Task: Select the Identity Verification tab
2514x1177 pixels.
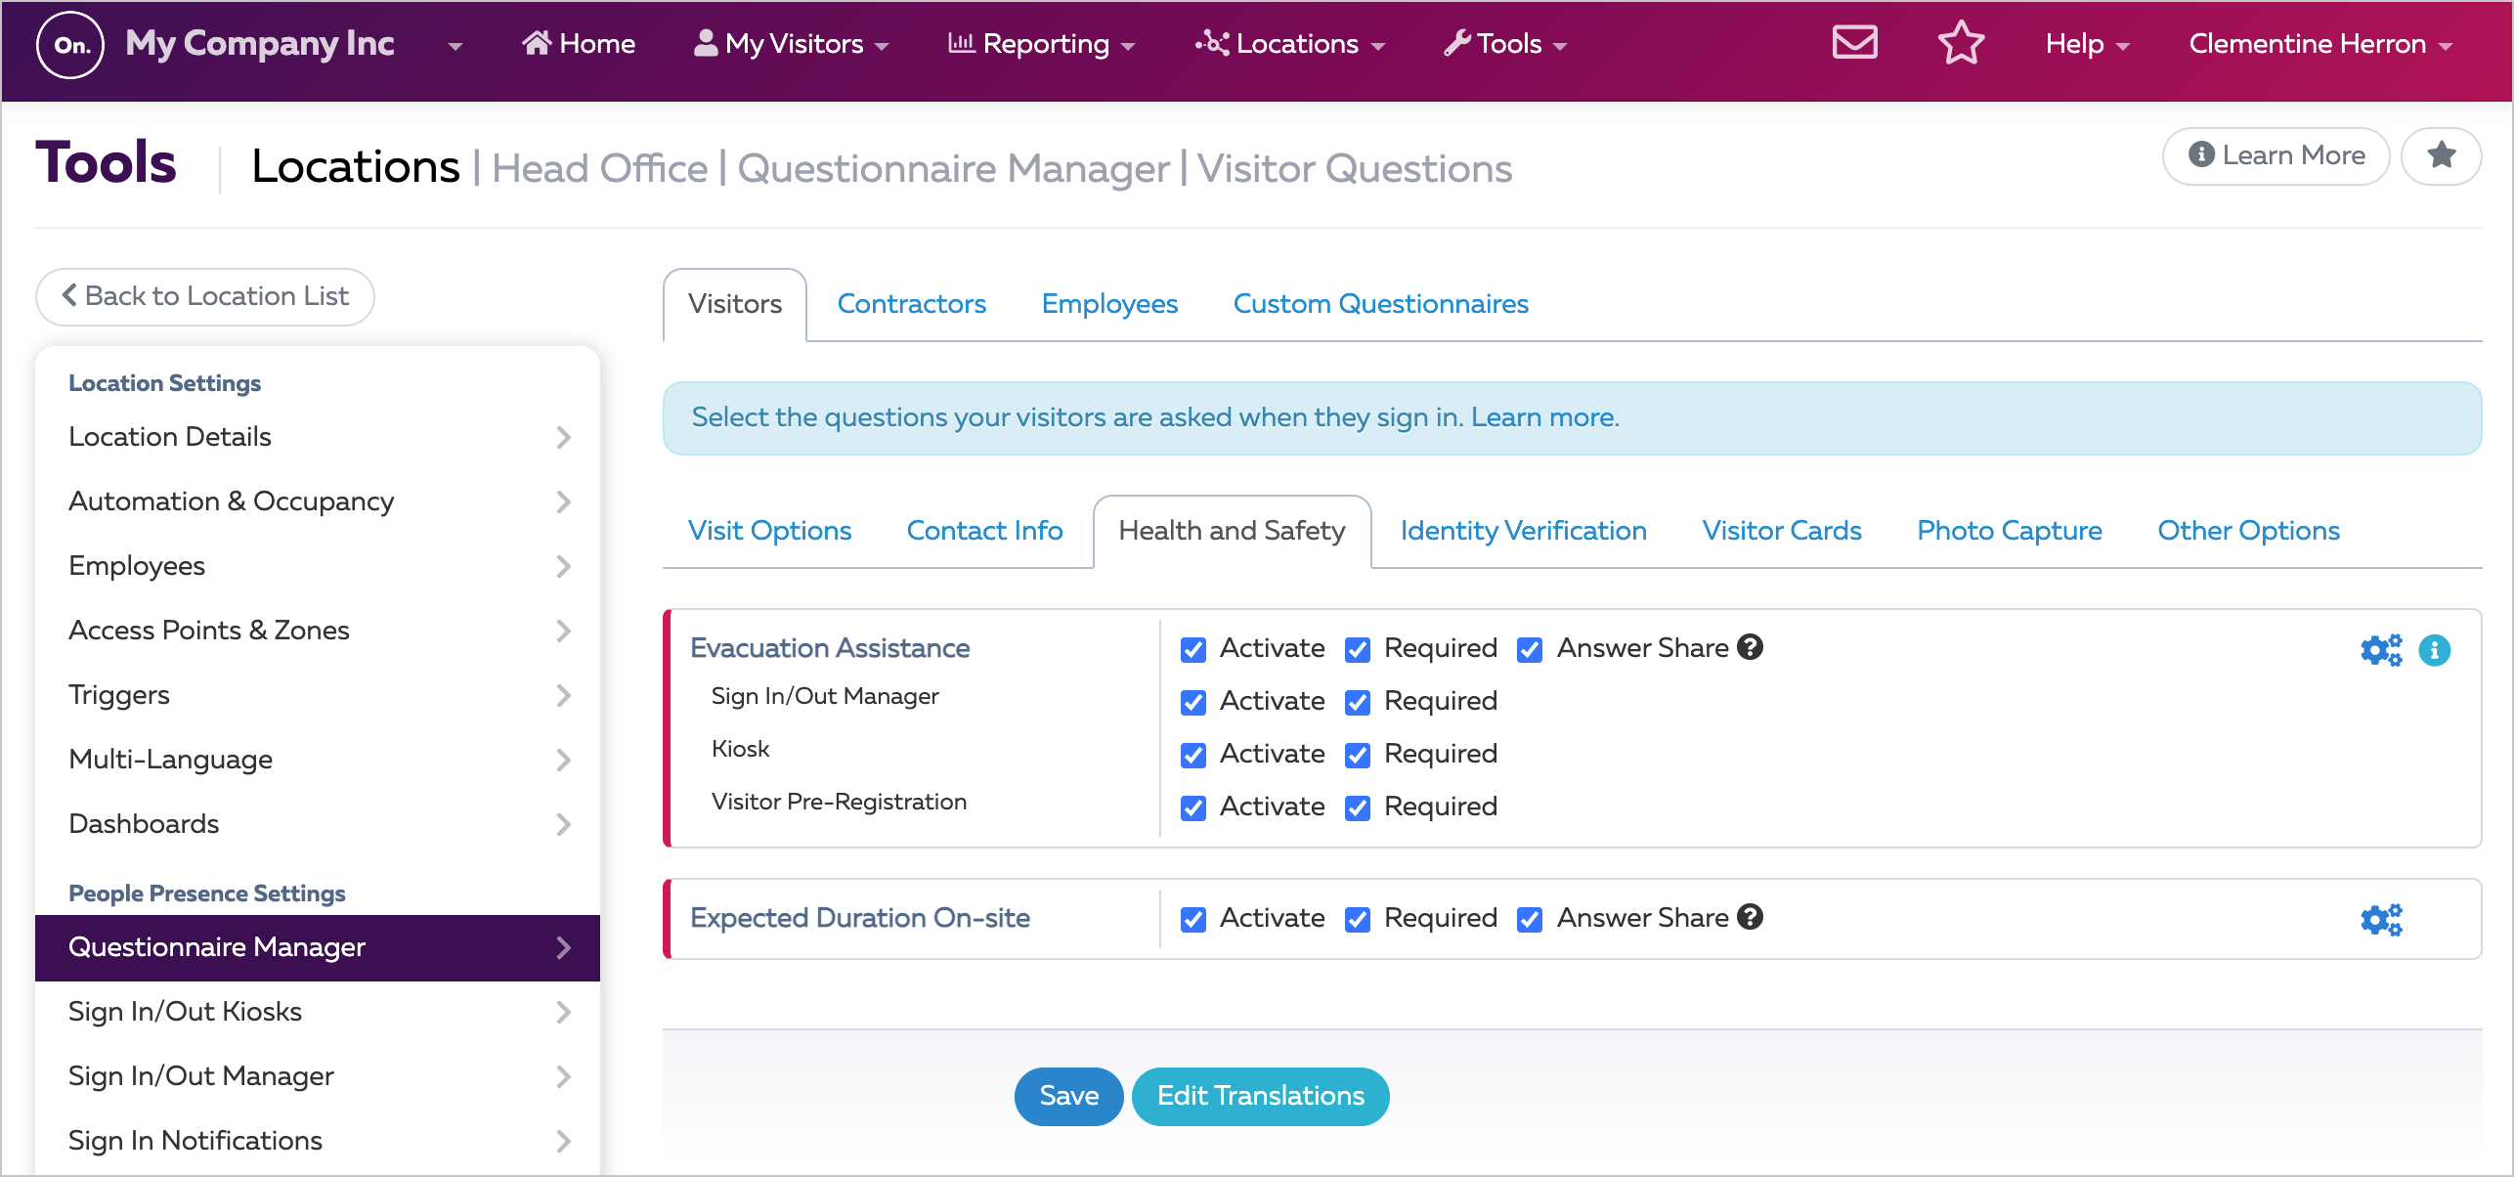Action: coord(1522,530)
